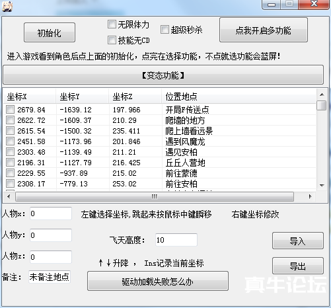Image resolution: width=331 pixels, height=308 pixels.
Task: Click the 坐标X column header
Action: tap(29, 96)
